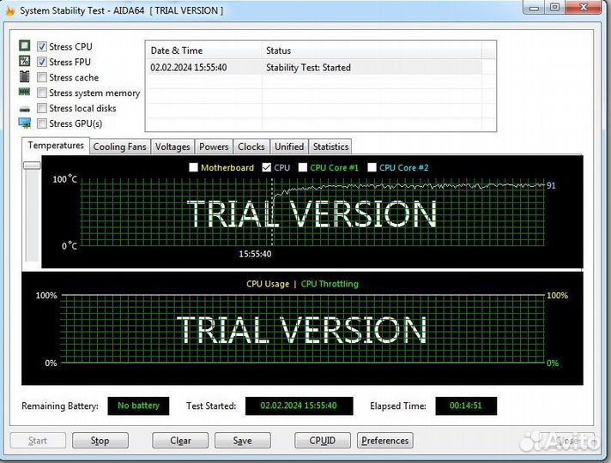Click the Status column header

pyautogui.click(x=372, y=51)
